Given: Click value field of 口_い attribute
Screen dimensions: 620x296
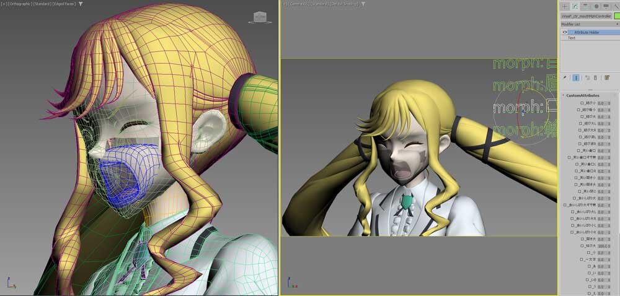Looking at the screenshot, I should [x=603, y=273].
